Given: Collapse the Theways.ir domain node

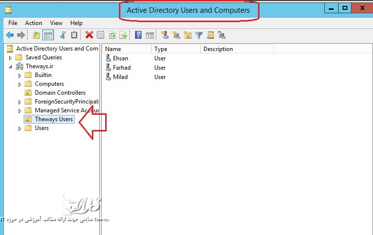Looking at the screenshot, I should coord(11,66).
